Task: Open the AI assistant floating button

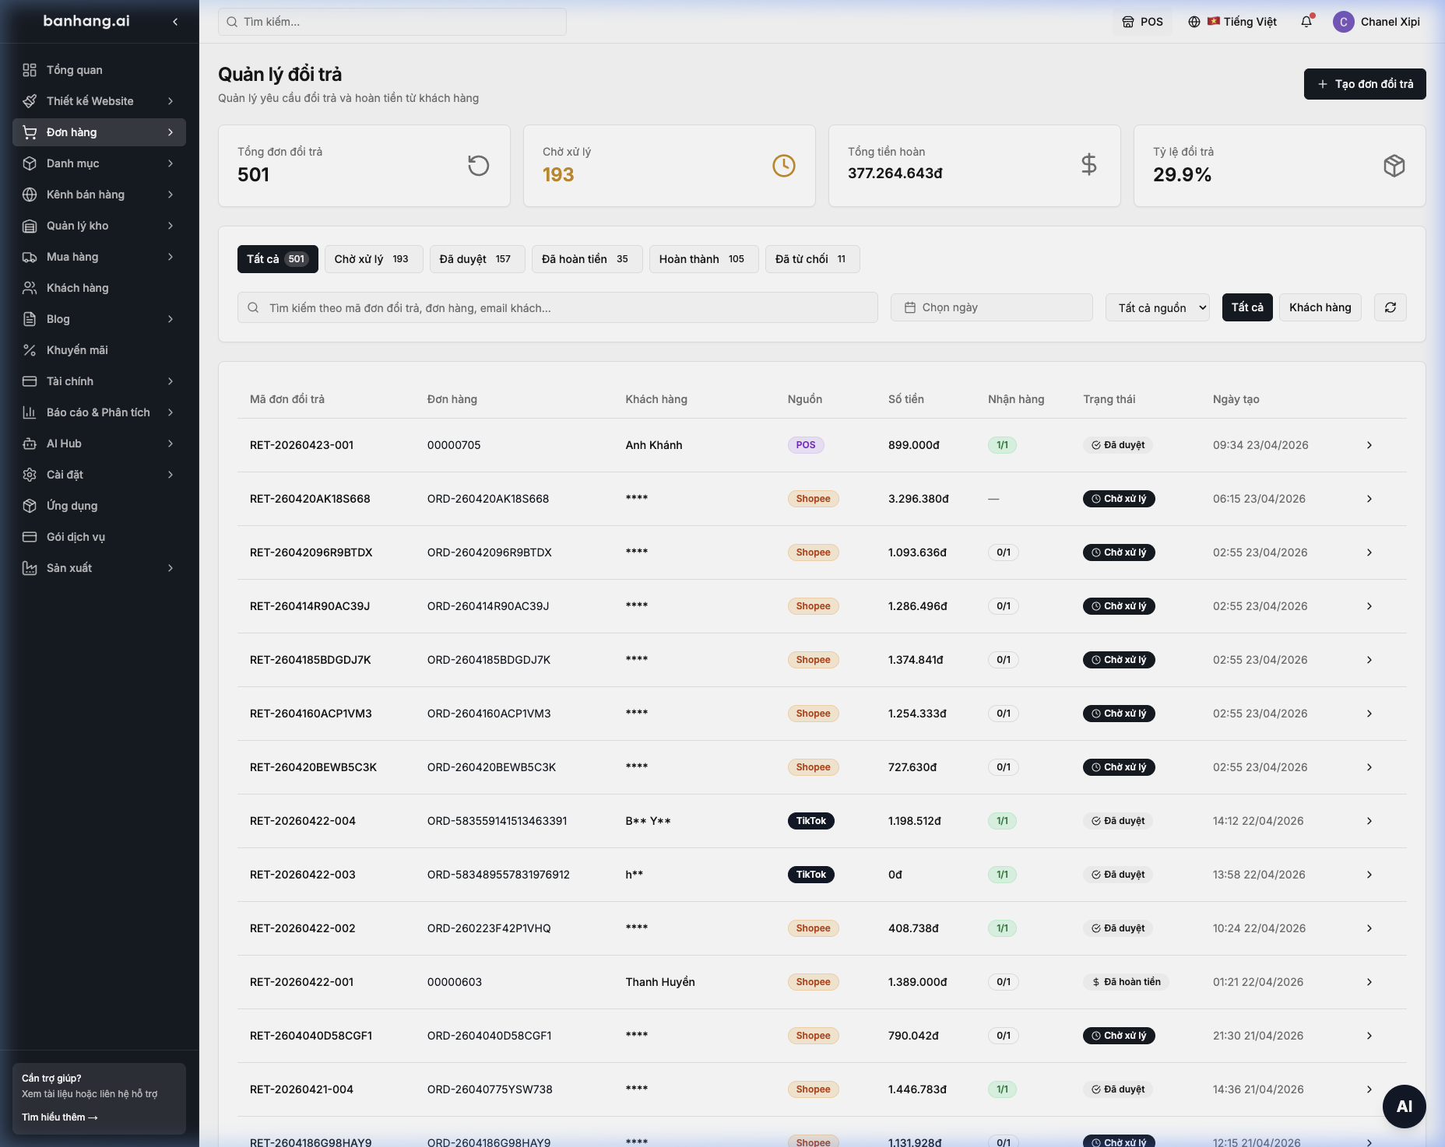Action: (1404, 1106)
